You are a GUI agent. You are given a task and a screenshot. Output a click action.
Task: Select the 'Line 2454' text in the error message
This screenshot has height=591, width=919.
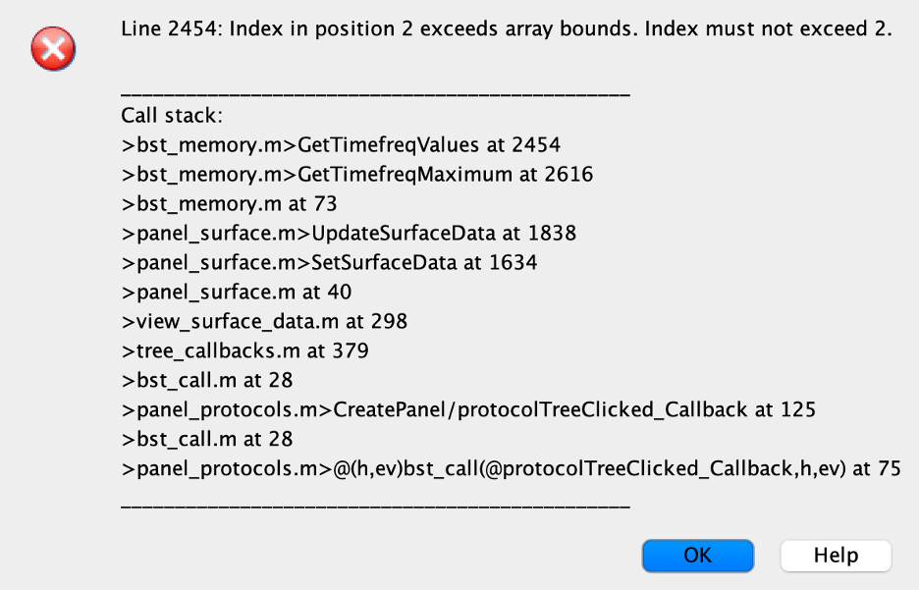[169, 28]
